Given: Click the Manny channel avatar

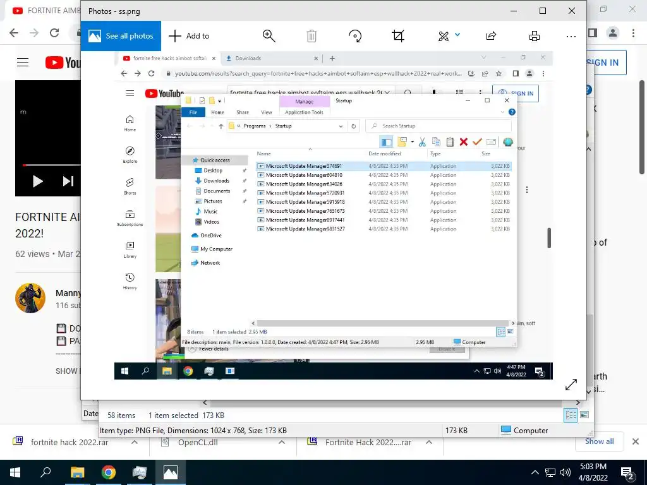Looking at the screenshot, I should click(30, 298).
